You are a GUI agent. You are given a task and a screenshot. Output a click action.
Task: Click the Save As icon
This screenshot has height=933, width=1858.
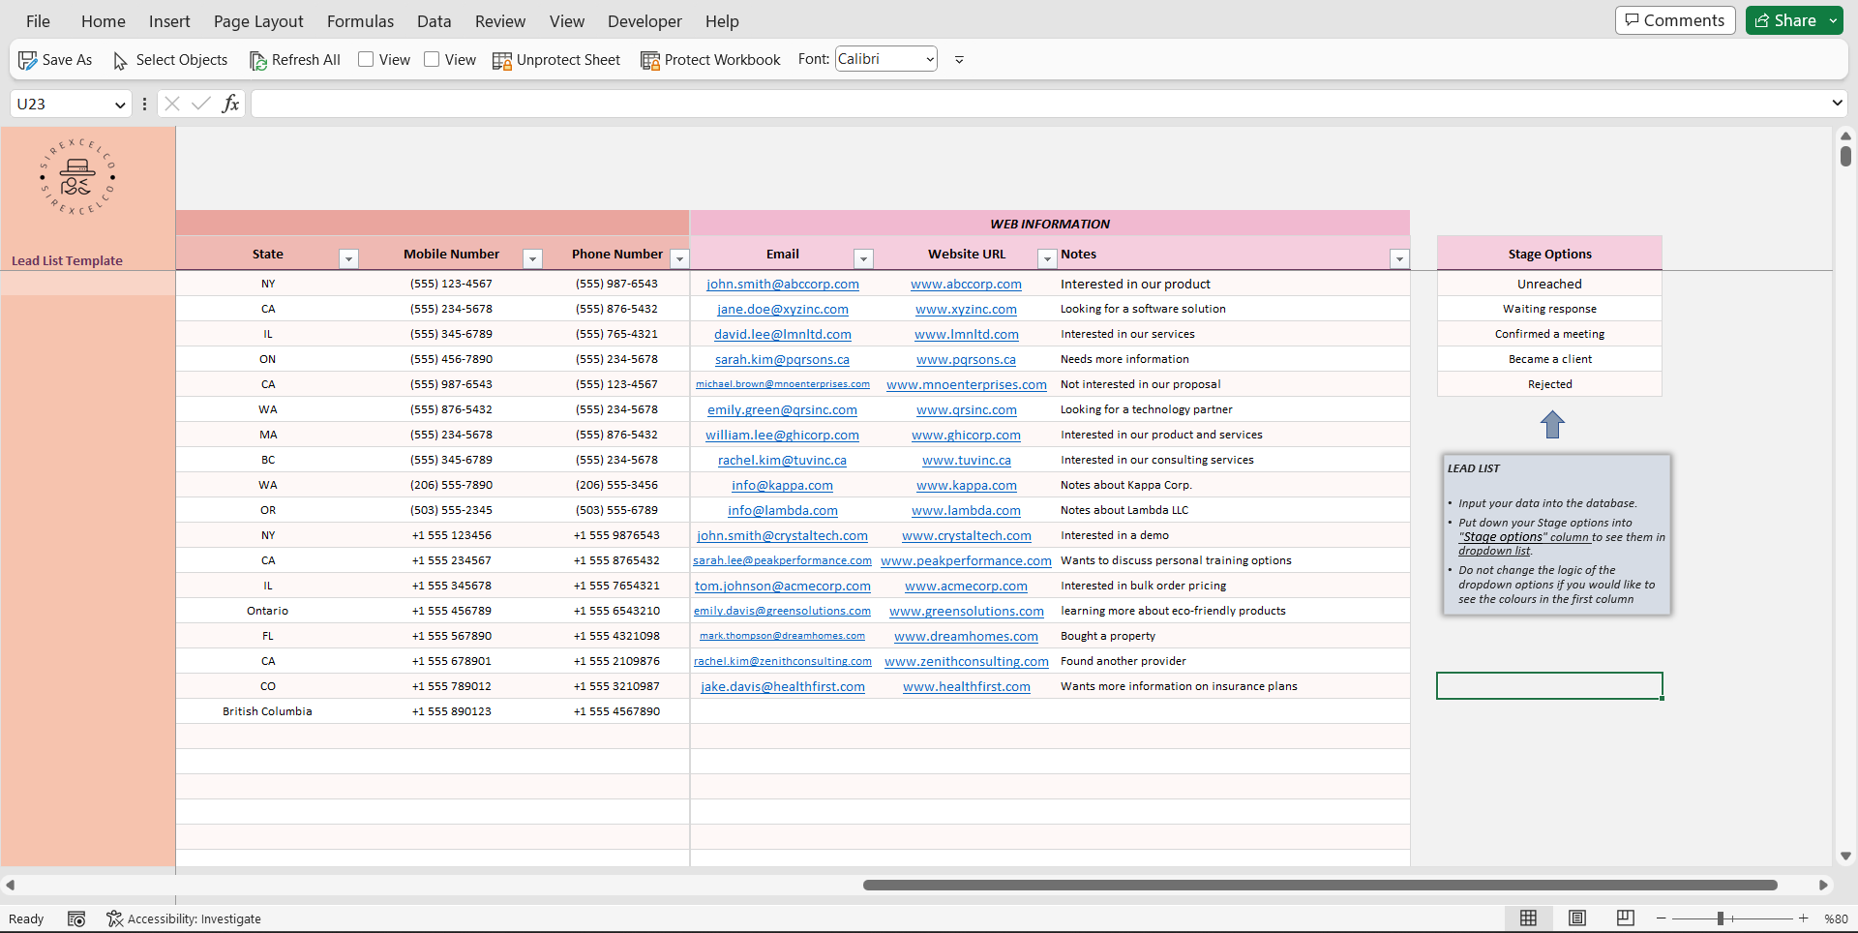tap(28, 60)
